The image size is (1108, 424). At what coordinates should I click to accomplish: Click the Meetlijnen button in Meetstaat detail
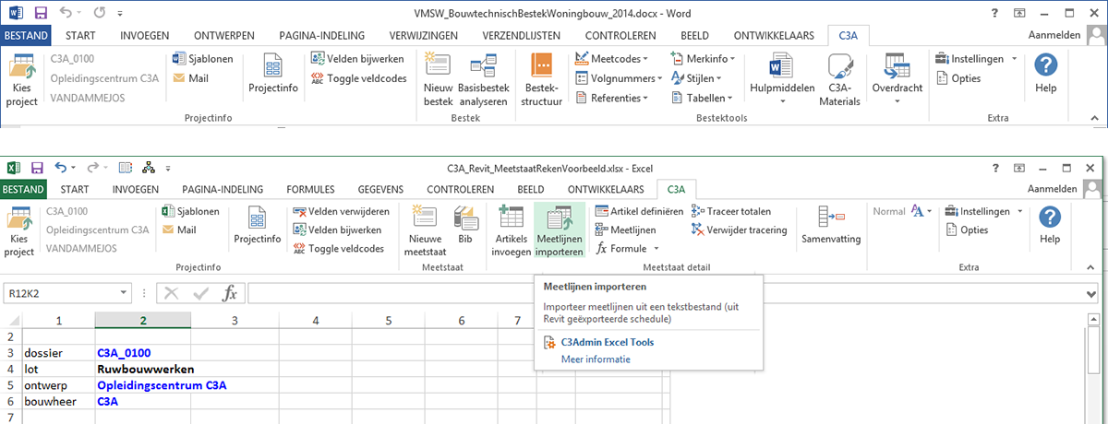[625, 230]
